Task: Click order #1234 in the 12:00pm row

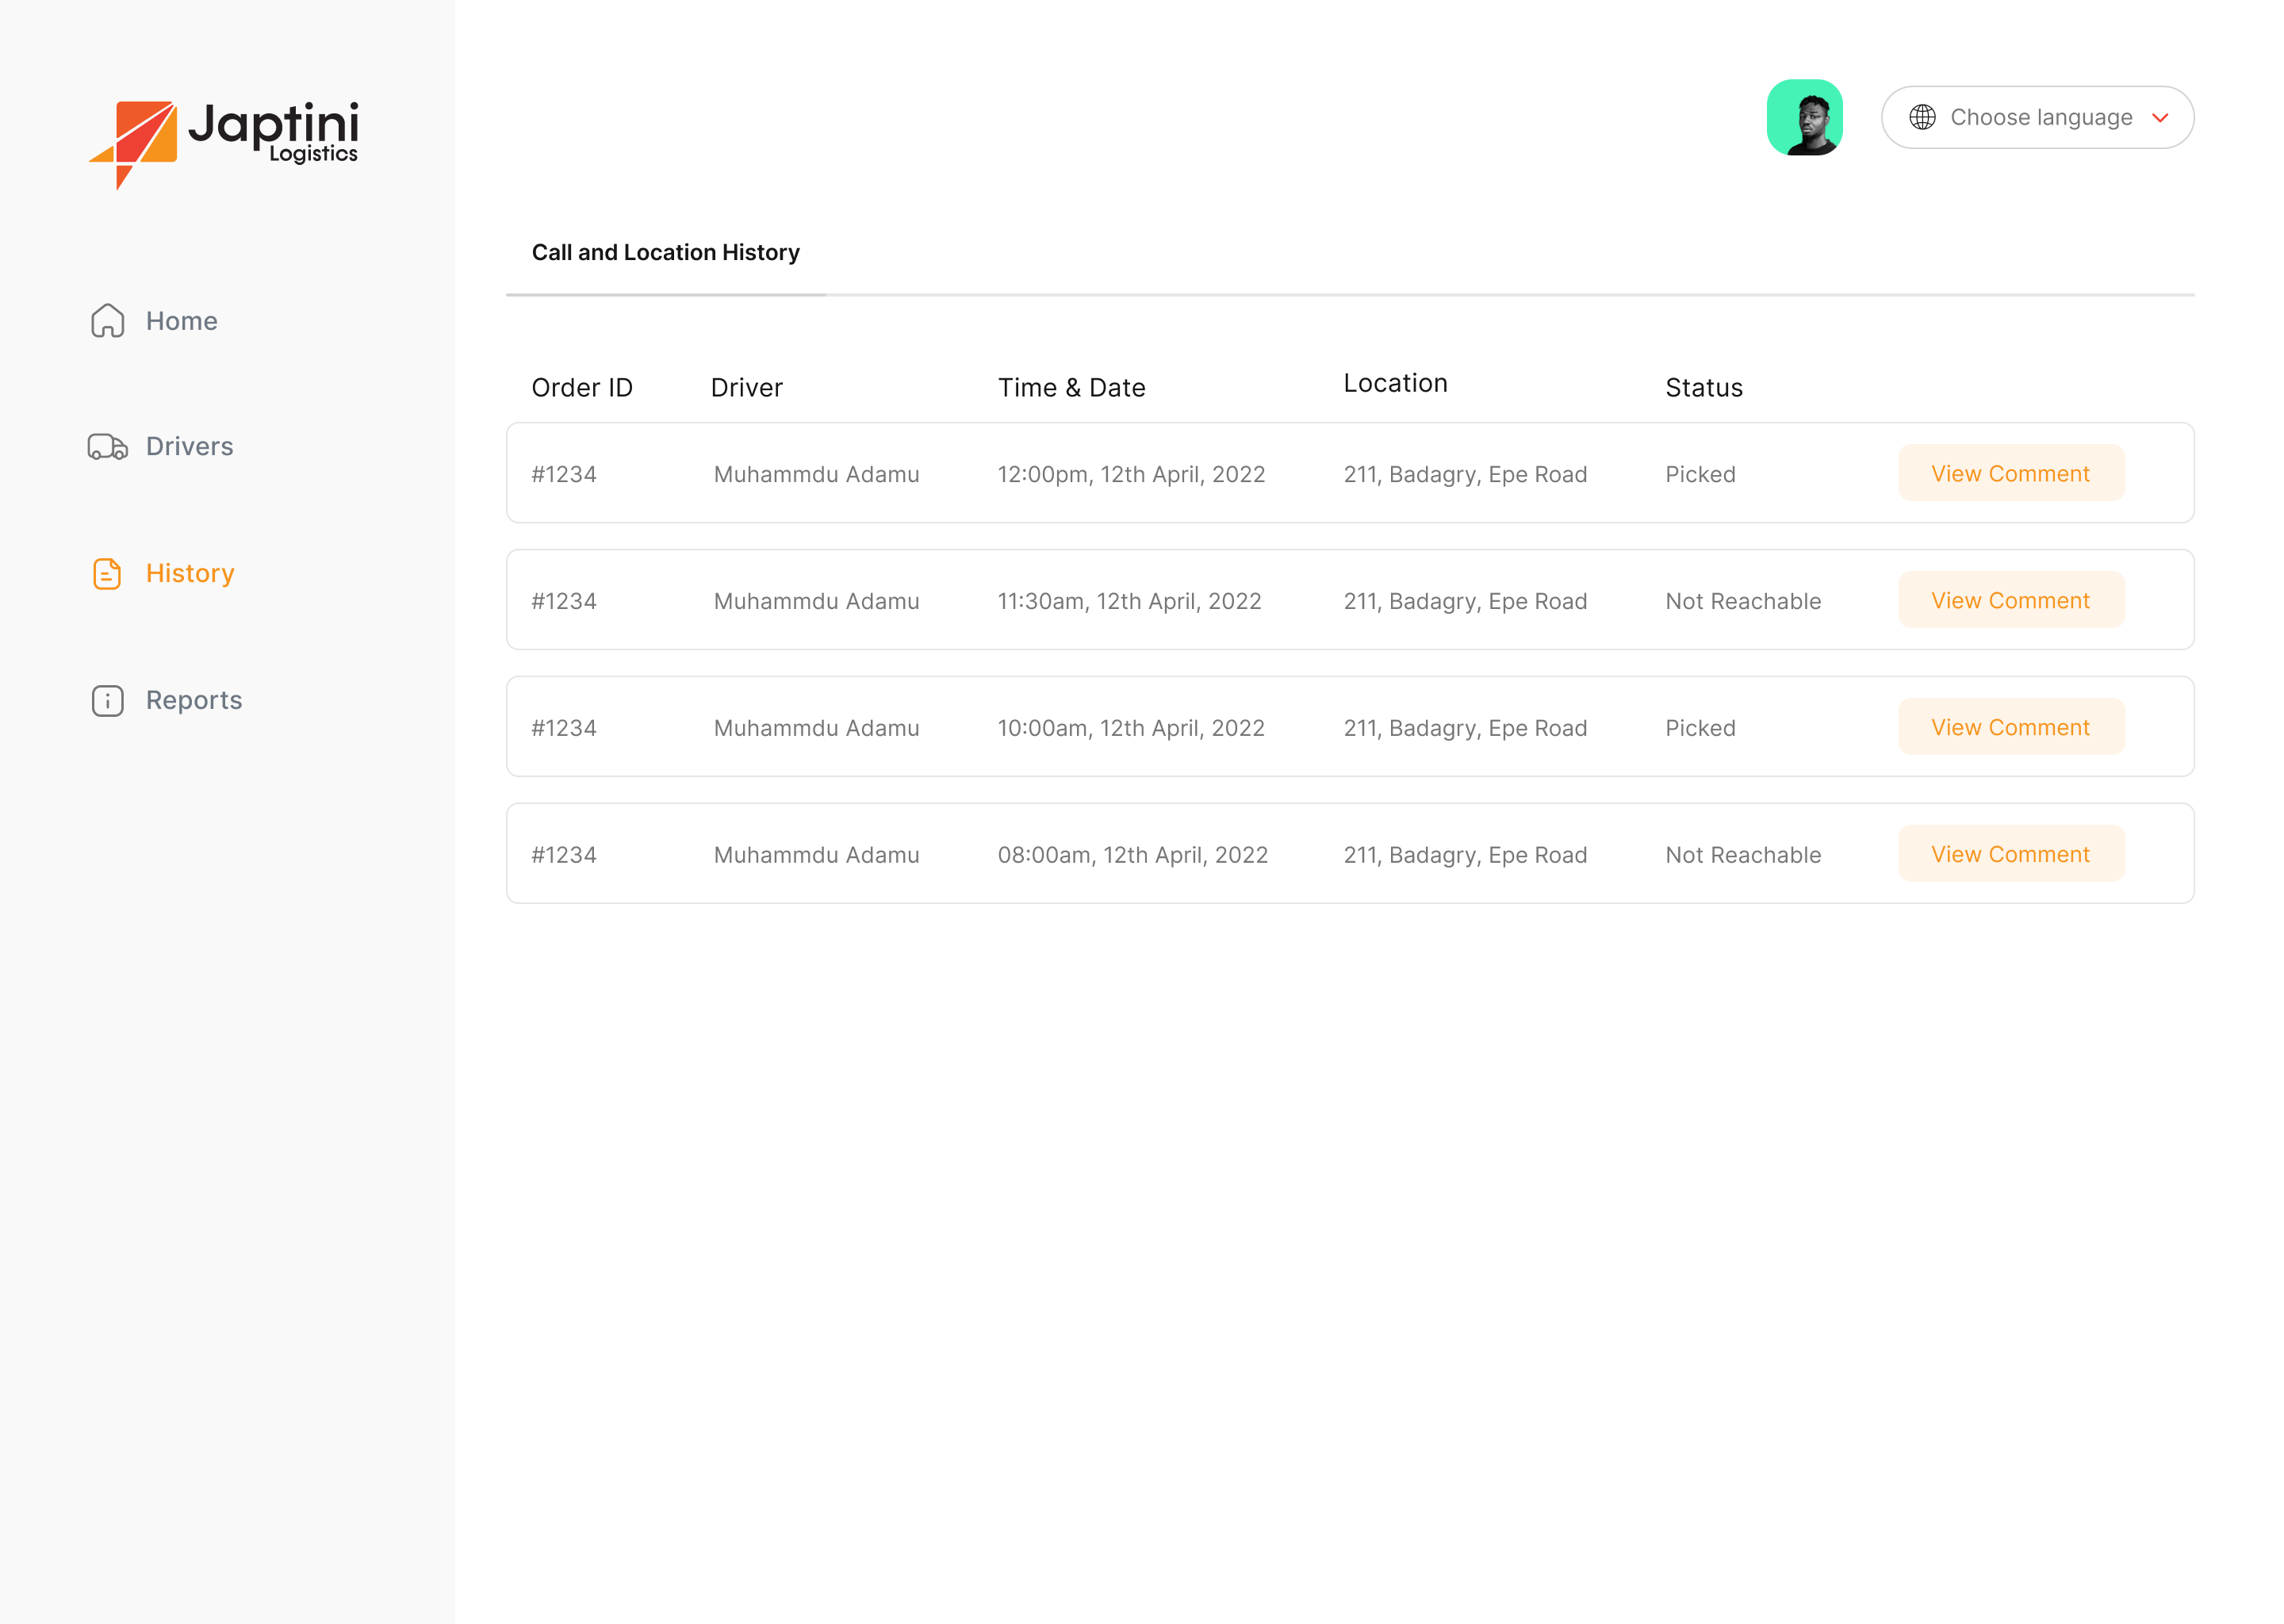Action: pos(564,474)
